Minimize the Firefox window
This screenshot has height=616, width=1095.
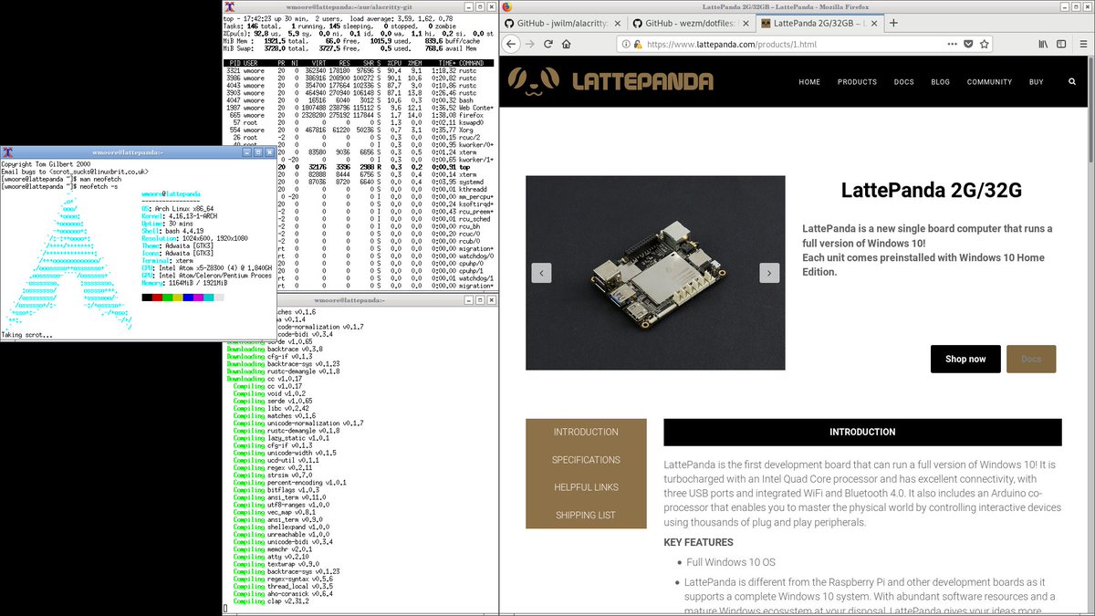coord(1062,5)
